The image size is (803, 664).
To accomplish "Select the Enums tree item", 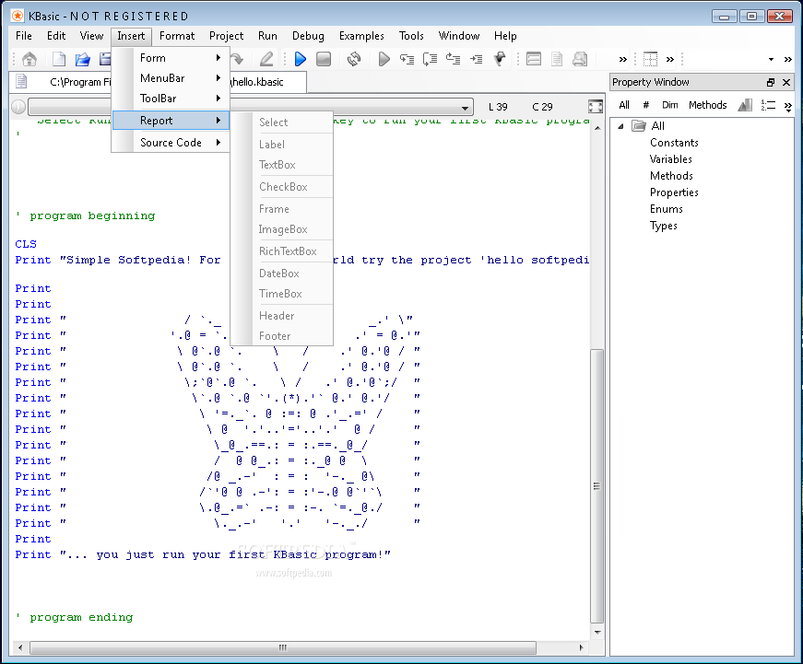I will tap(667, 209).
